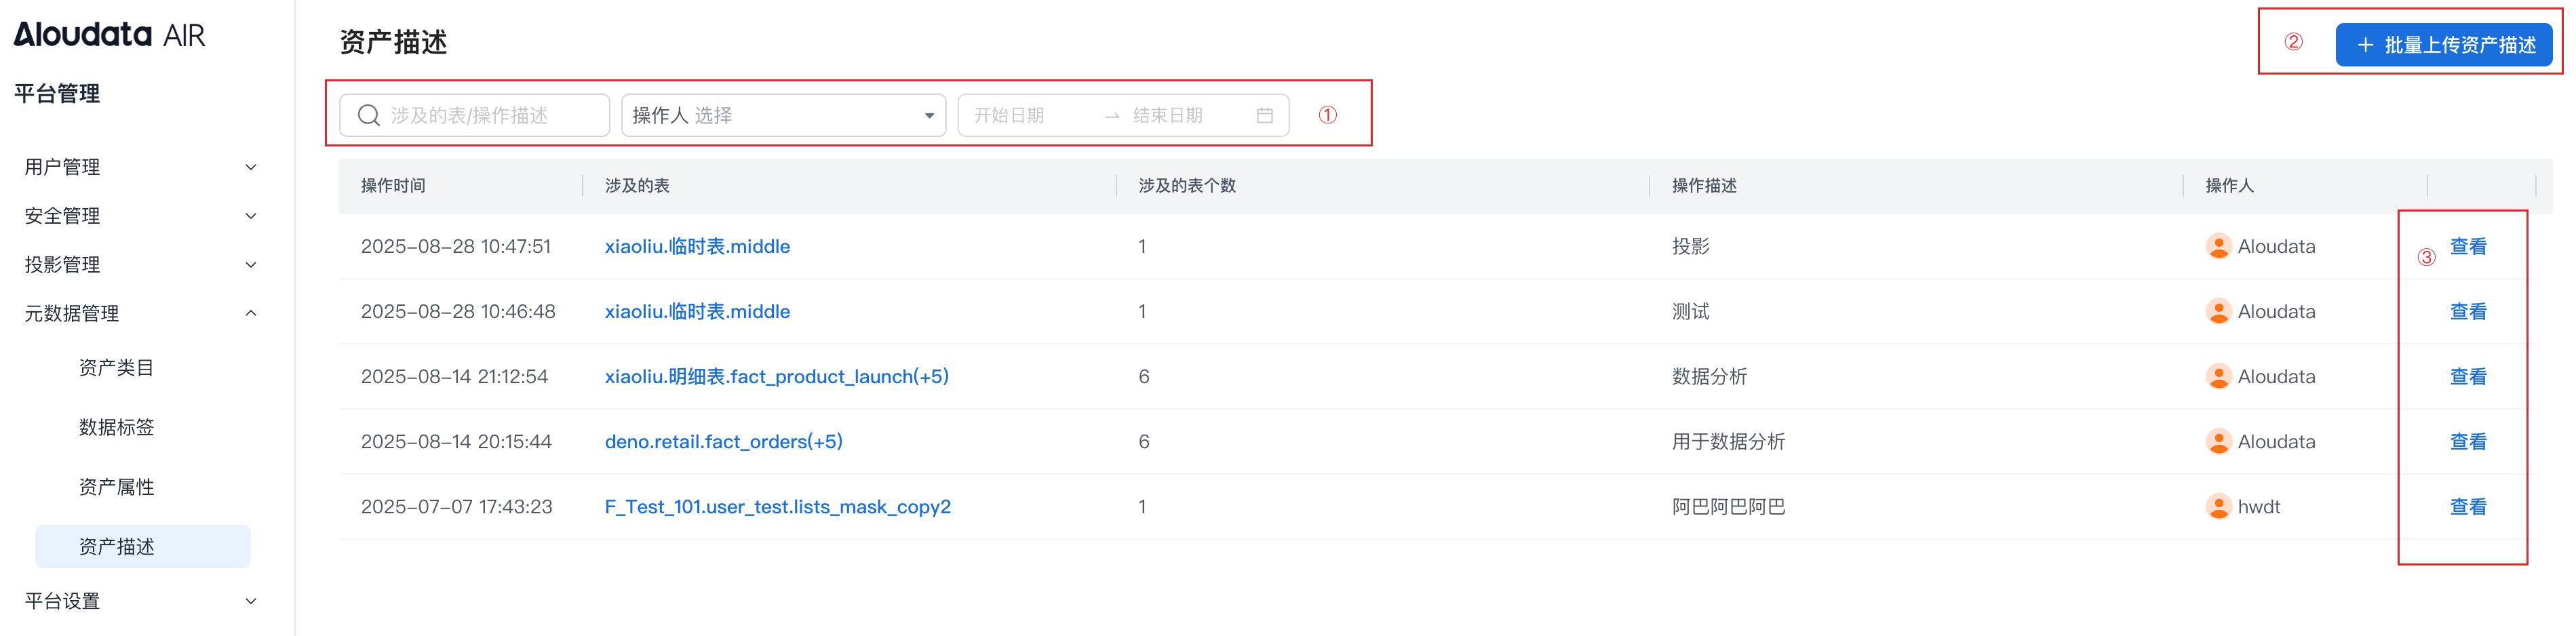Expand the 用户管理 menu
This screenshot has width=2576, height=636.
click(140, 167)
